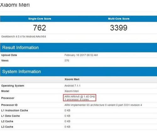
Task: Click the Model value Xiaomi Meri
Action: (x=72, y=91)
